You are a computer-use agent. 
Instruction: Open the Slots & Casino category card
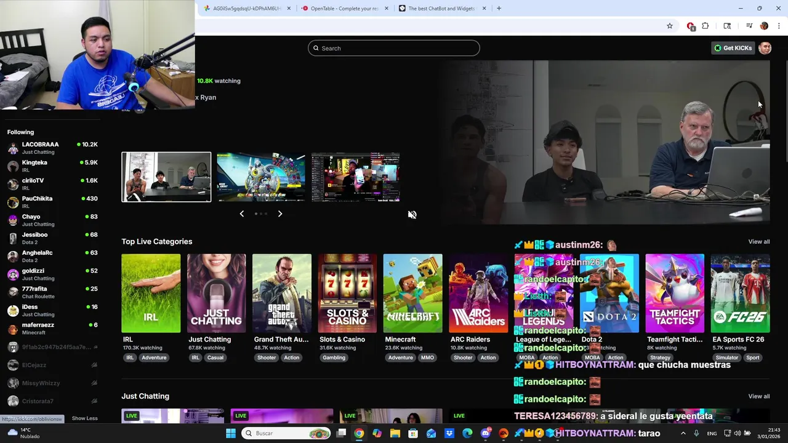click(x=347, y=293)
